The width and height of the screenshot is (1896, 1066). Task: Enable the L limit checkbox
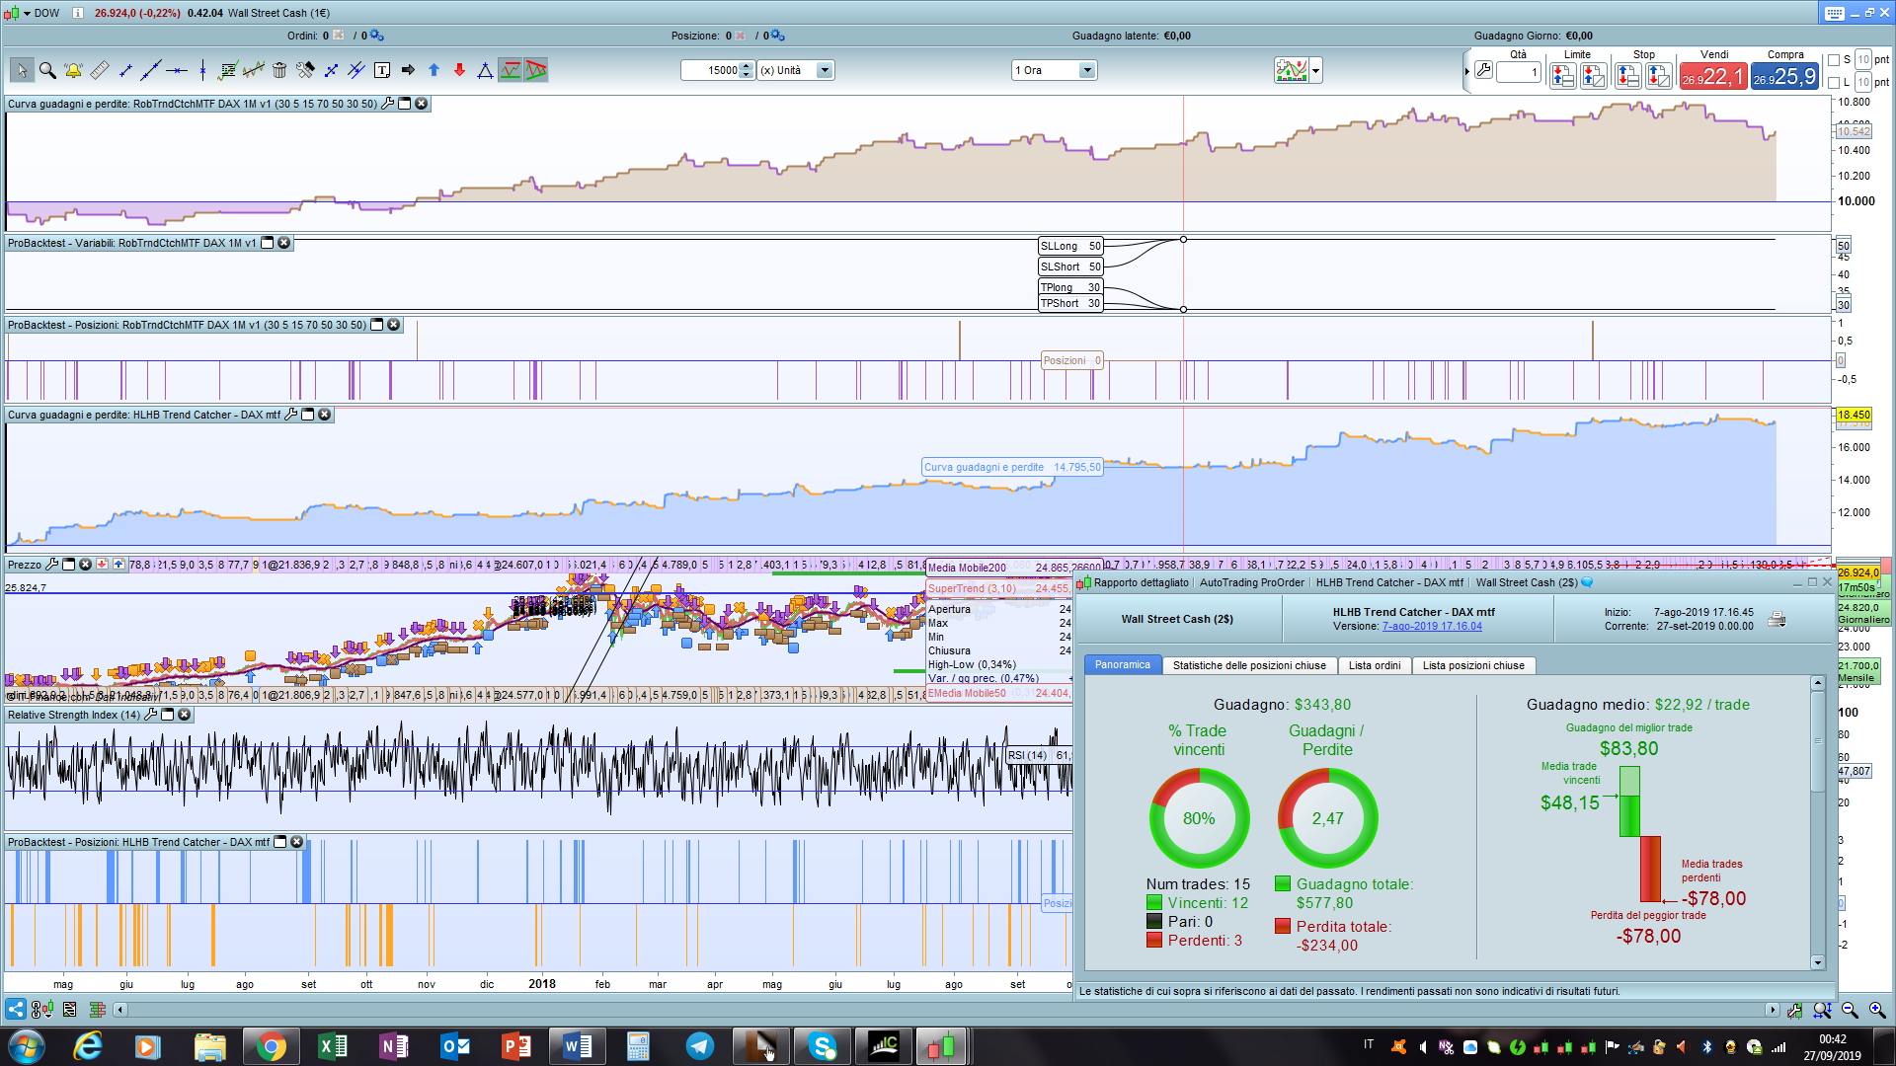point(1834,83)
